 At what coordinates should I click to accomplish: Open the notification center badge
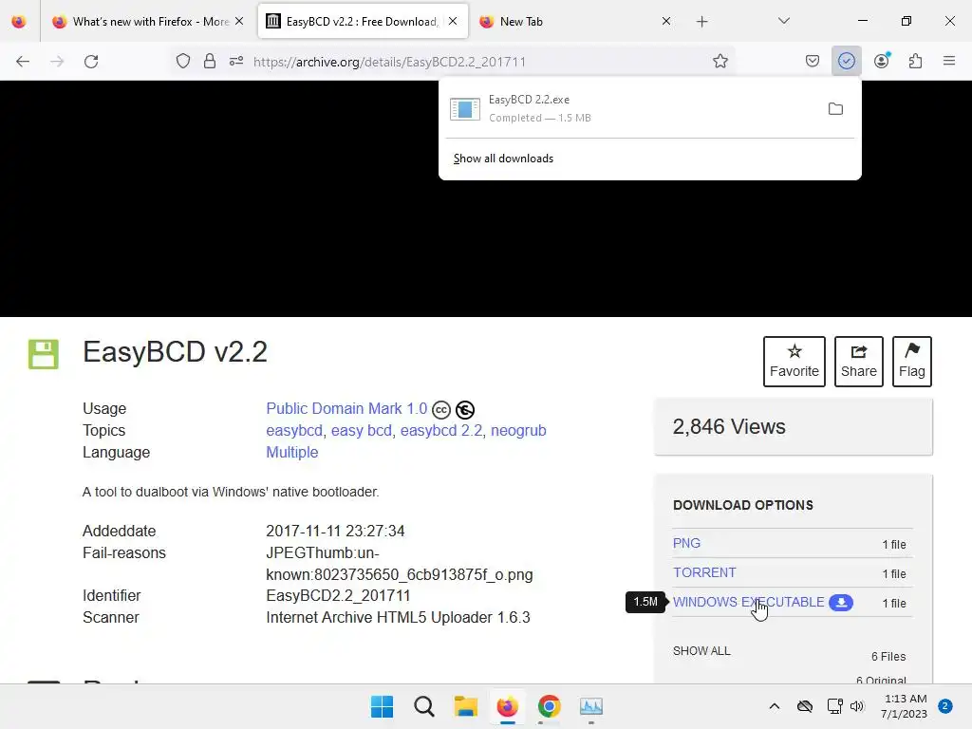click(x=945, y=705)
